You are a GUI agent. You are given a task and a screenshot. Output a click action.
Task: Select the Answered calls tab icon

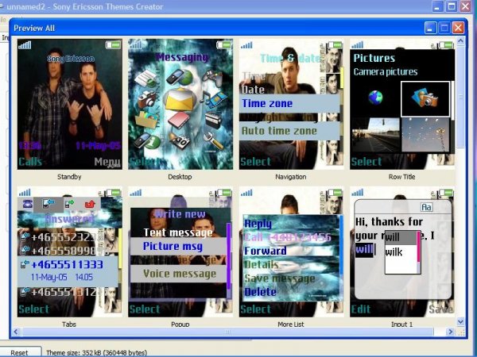tap(48, 204)
